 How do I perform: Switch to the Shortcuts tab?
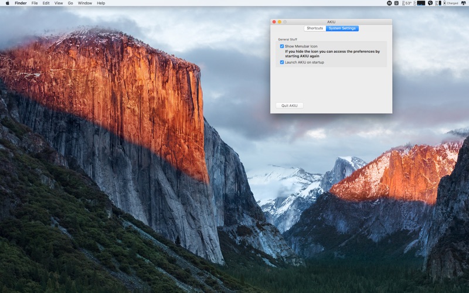tap(315, 28)
